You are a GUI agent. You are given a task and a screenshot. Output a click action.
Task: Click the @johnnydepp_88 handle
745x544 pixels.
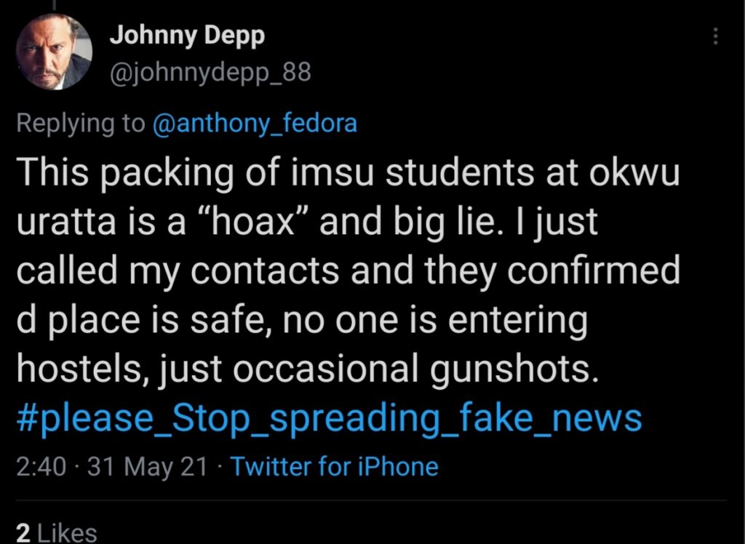click(210, 73)
